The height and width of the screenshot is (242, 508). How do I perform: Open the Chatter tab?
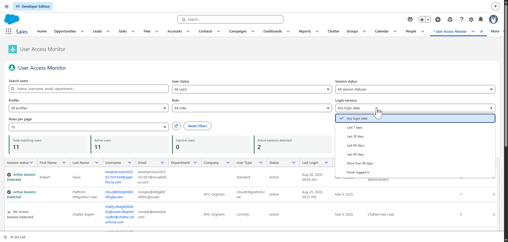(333, 31)
